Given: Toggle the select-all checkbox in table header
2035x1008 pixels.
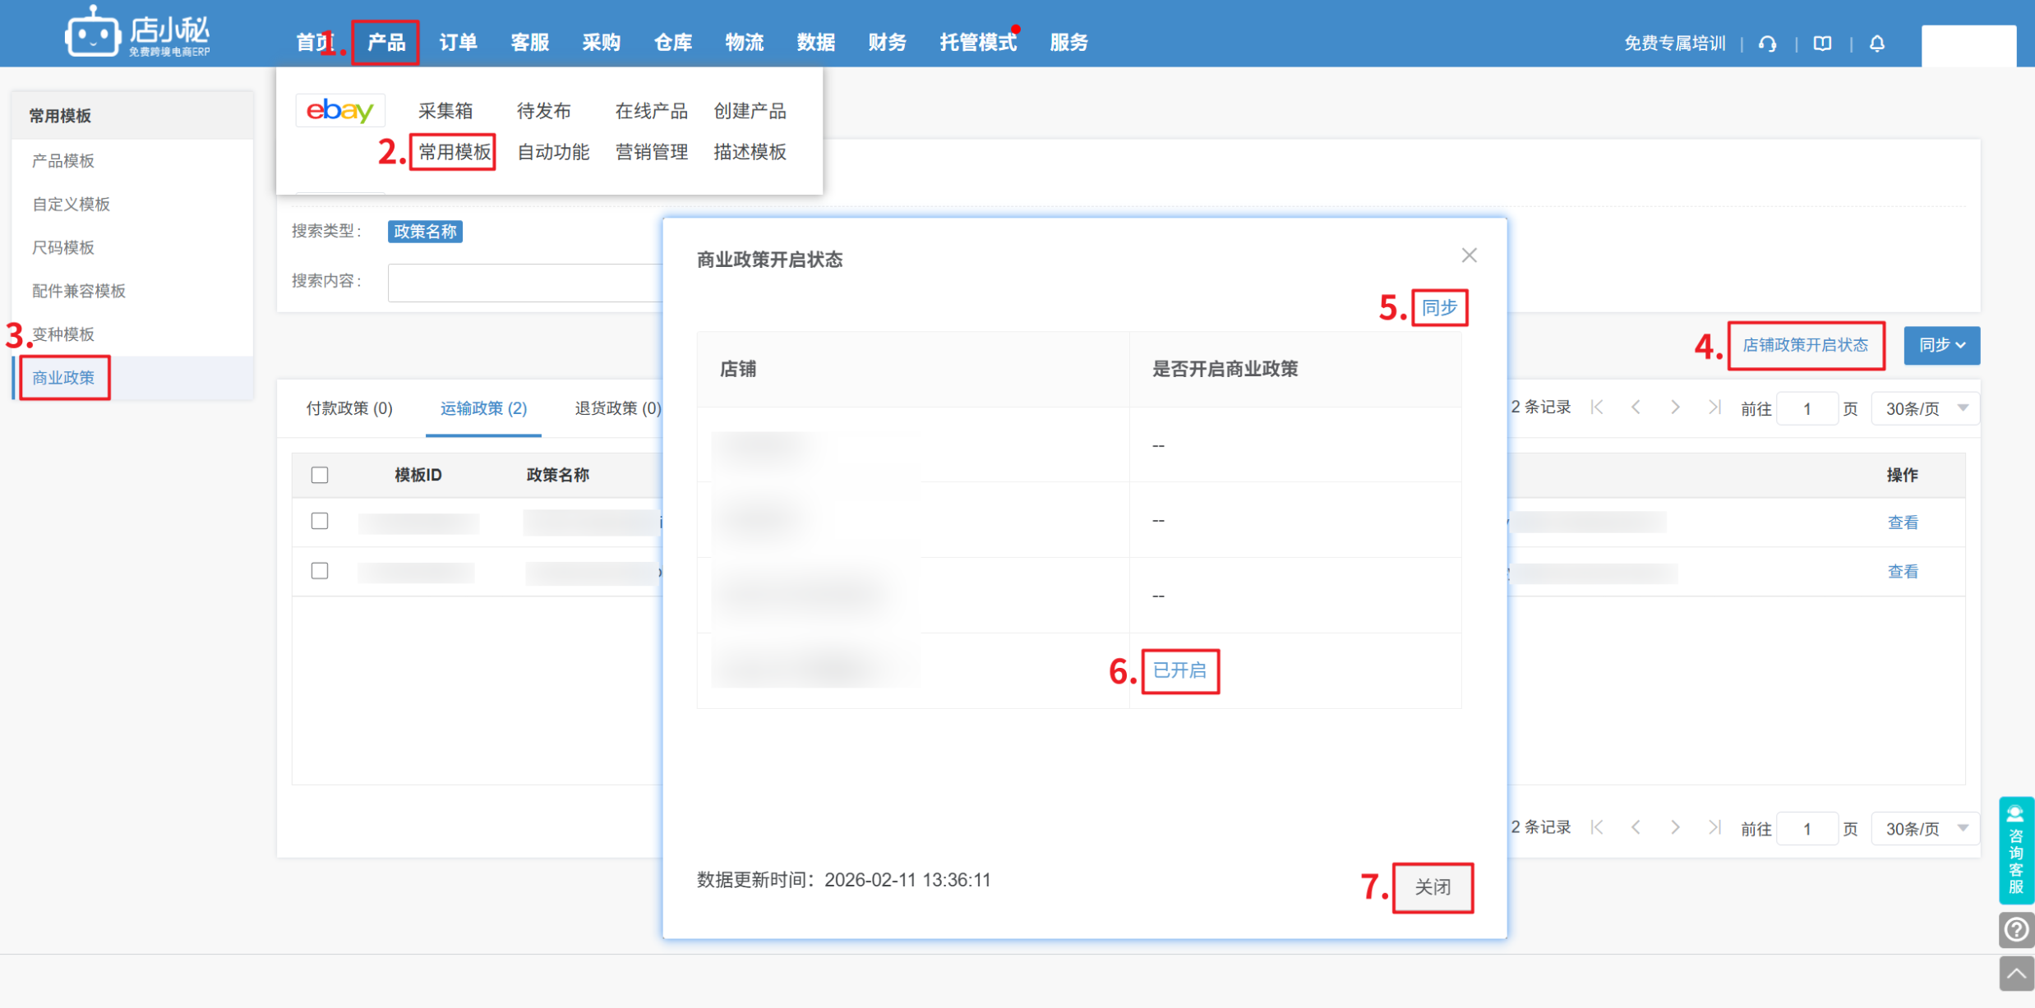Looking at the screenshot, I should pos(320,475).
